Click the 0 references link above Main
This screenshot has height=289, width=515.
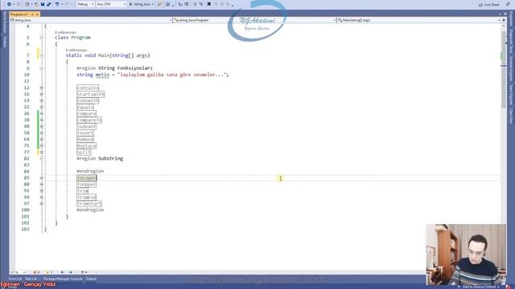tap(76, 50)
